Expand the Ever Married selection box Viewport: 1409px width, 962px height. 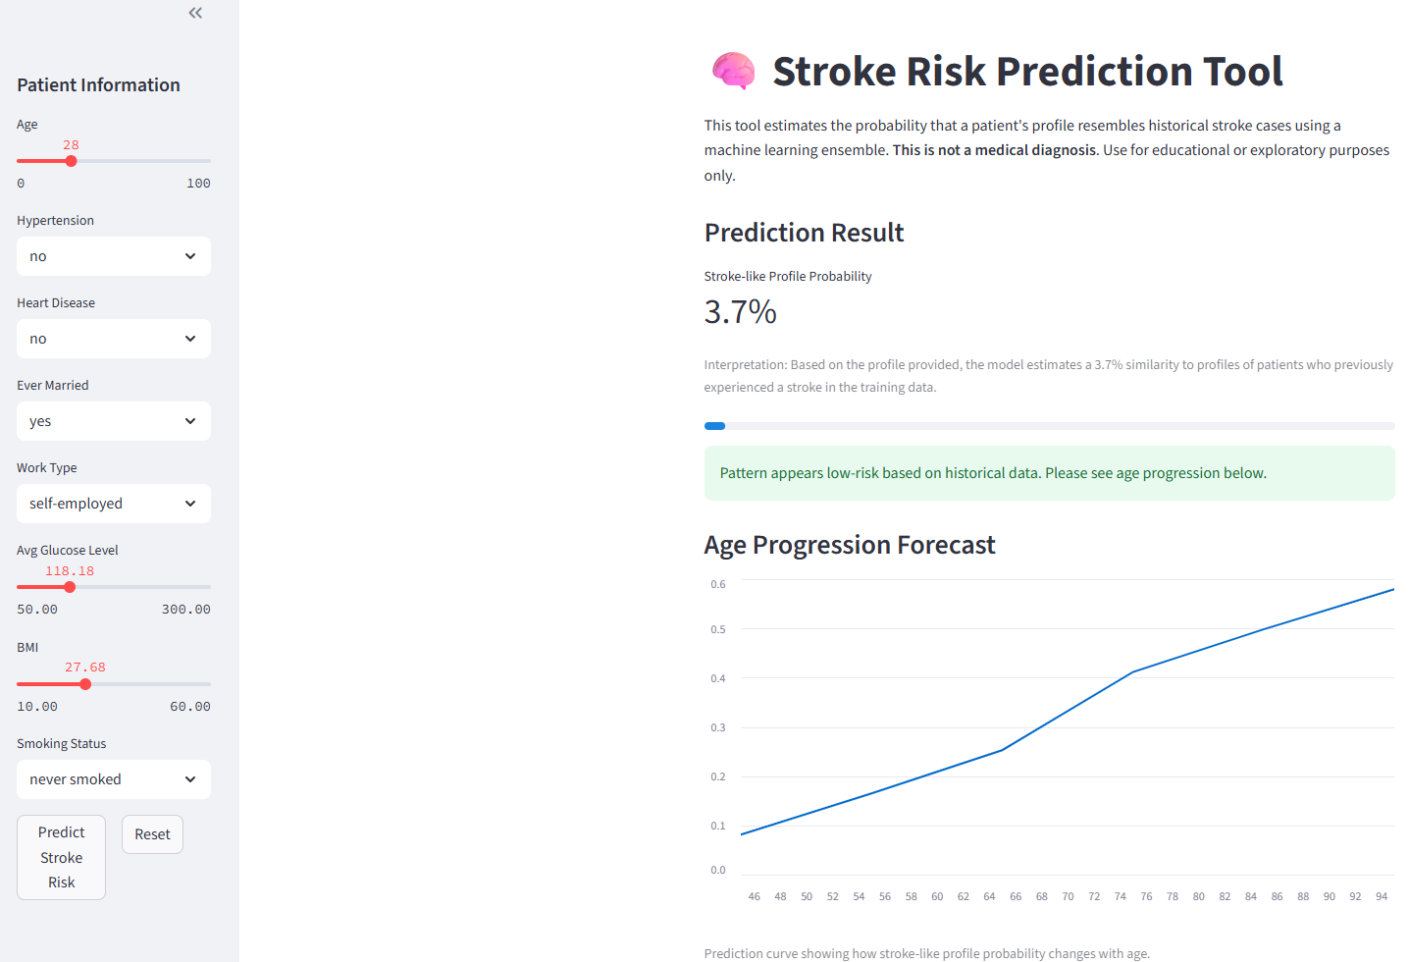coord(113,420)
